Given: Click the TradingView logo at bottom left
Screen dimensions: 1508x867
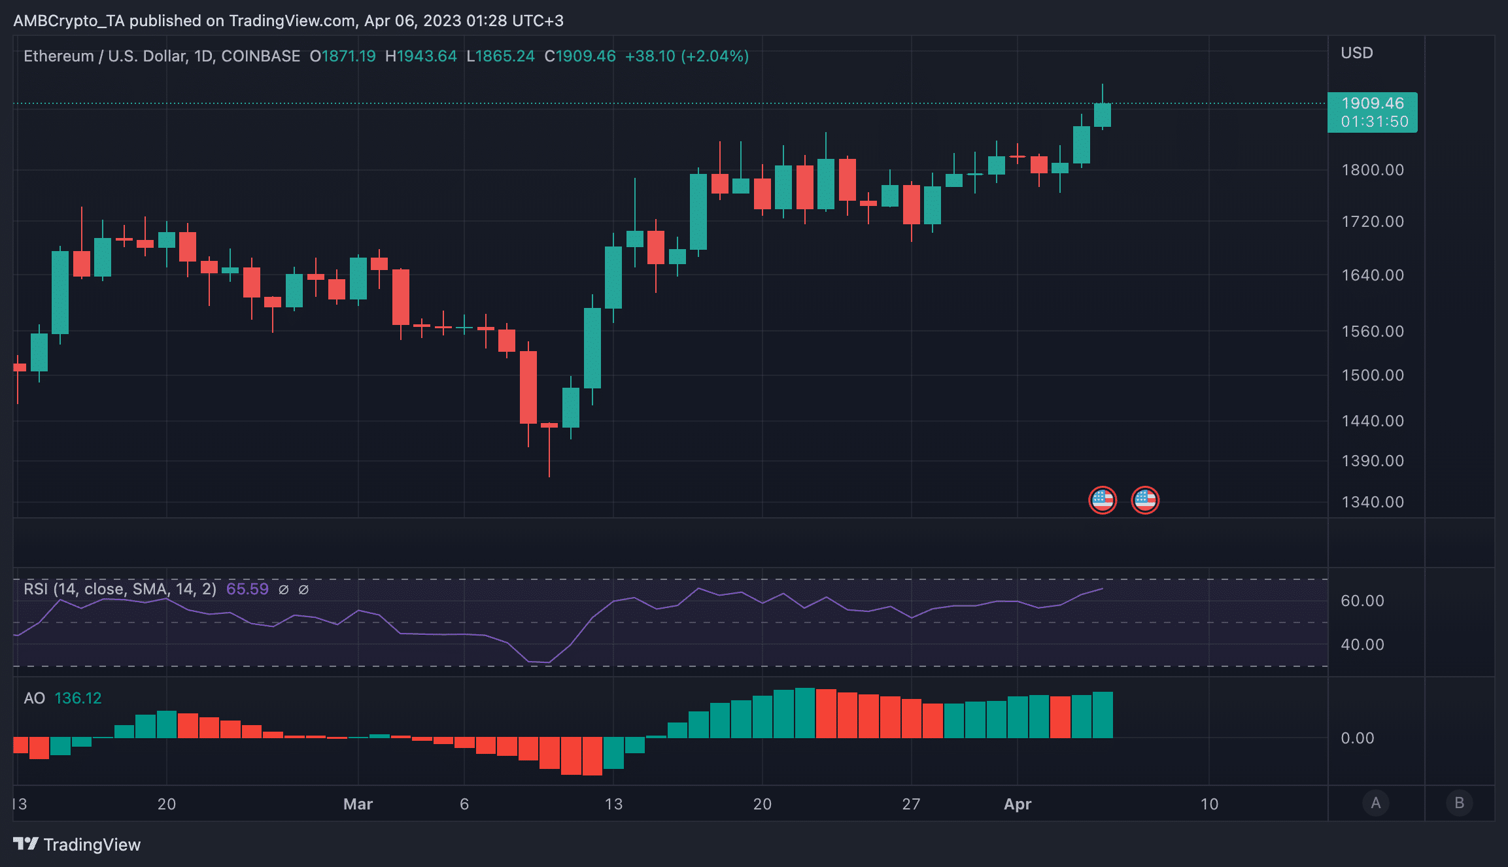Looking at the screenshot, I should (x=26, y=844).
